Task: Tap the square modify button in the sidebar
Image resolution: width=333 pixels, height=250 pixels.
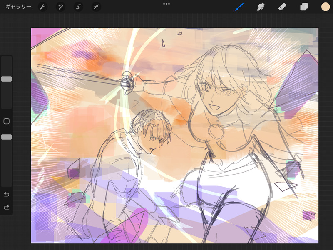Action: coord(7,121)
